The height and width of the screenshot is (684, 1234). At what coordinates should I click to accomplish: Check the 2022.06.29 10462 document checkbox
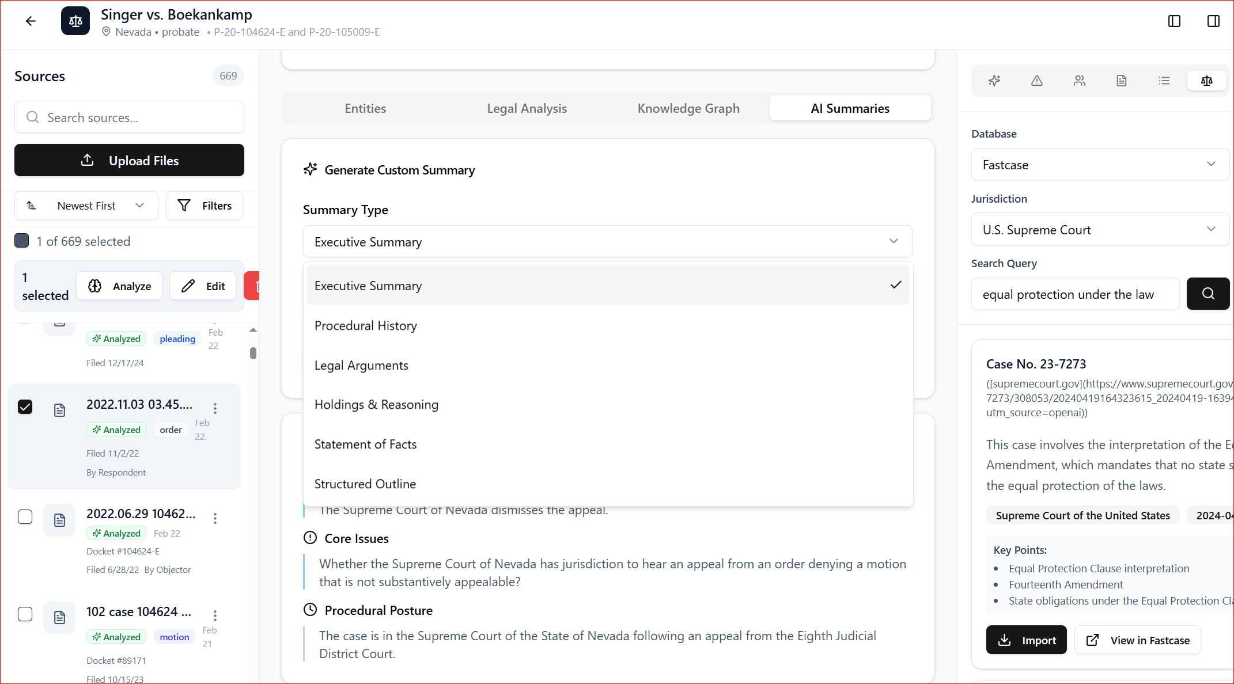(25, 516)
